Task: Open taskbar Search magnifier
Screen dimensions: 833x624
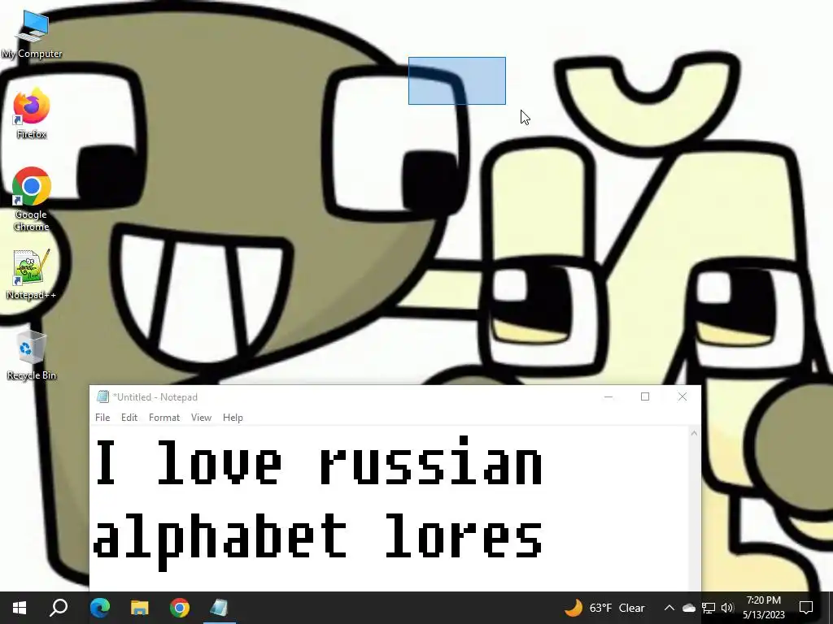Action: click(x=59, y=608)
